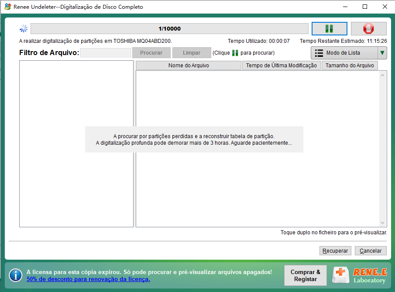
Task: Click the first-aid kit icon beside Rene.E logo
Action: point(340,275)
